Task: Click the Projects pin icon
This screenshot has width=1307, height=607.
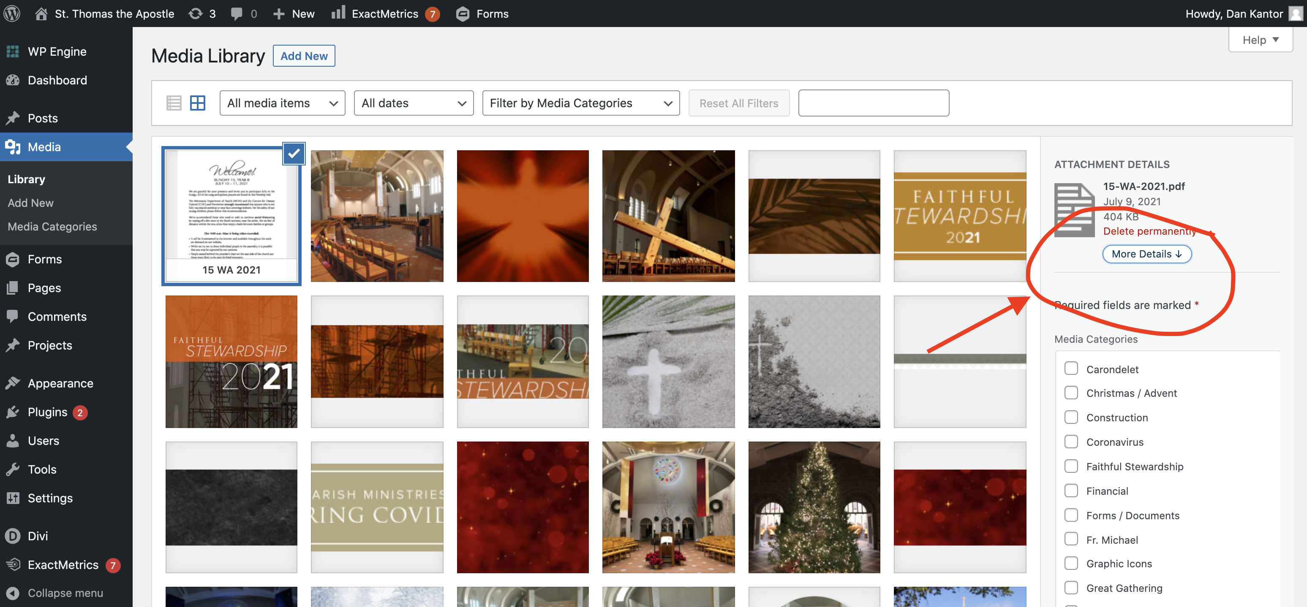Action: (x=13, y=345)
